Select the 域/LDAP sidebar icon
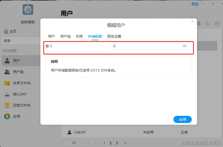The image size is (223, 147). [7, 94]
